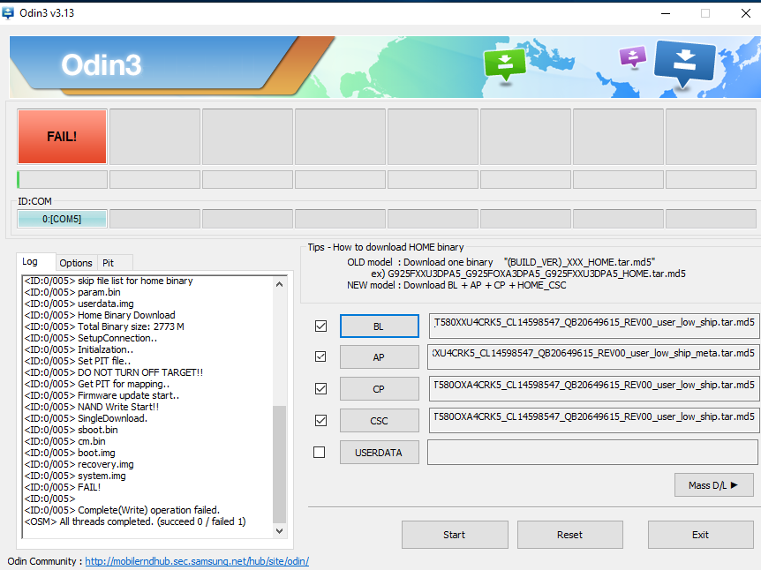The height and width of the screenshot is (570, 761).
Task: Click the ID:COM label
Action: pyautogui.click(x=34, y=201)
